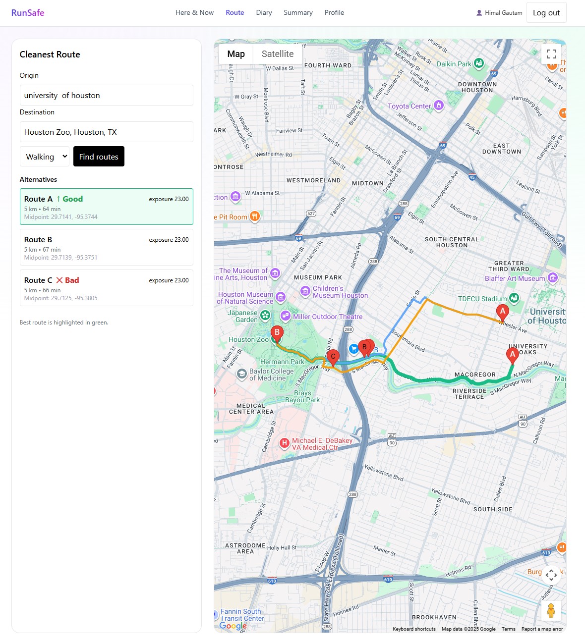Open the Here & Now page
The image size is (585, 644).
(x=194, y=12)
